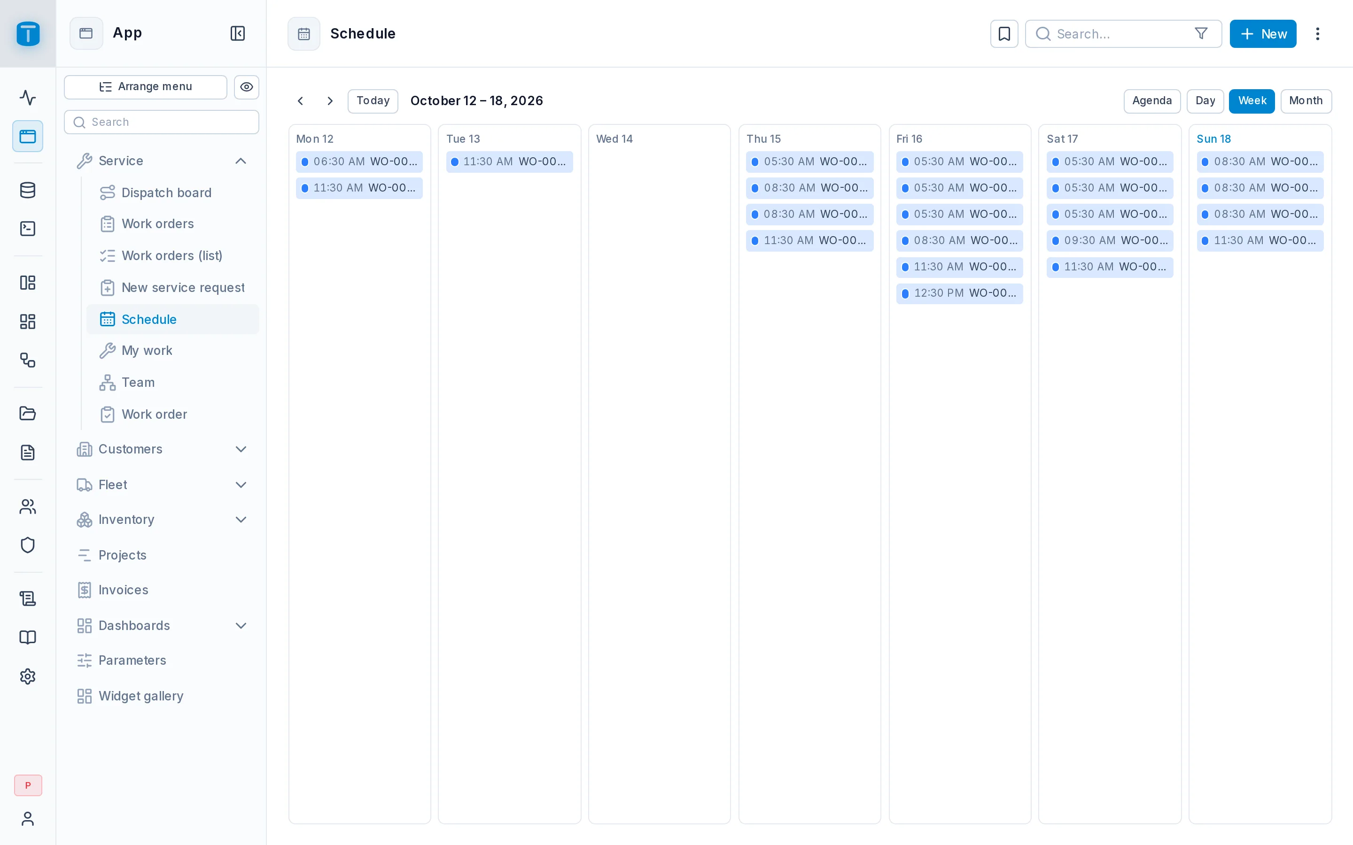The height and width of the screenshot is (845, 1353).
Task: Open New service request menu item
Action: click(x=173, y=287)
